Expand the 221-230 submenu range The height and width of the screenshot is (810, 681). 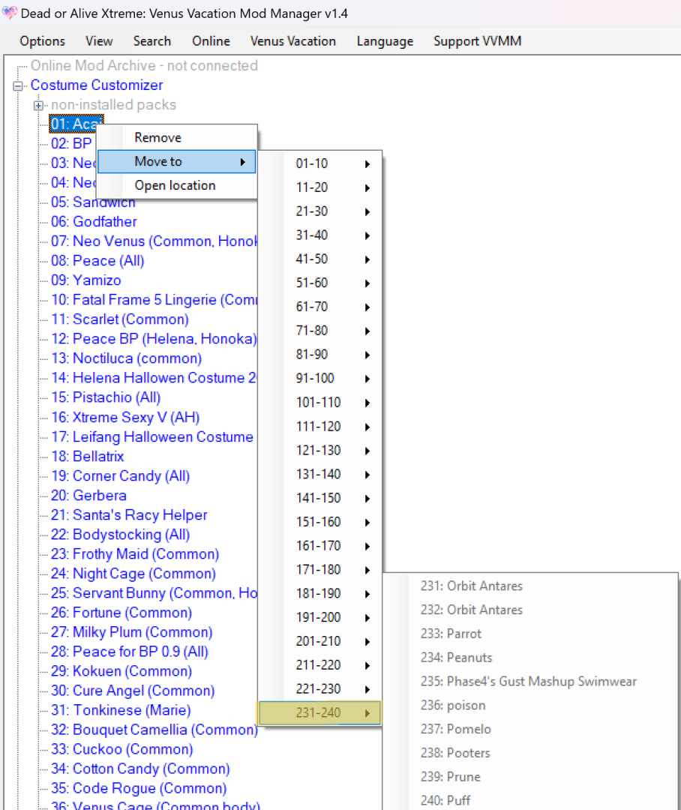click(x=319, y=689)
